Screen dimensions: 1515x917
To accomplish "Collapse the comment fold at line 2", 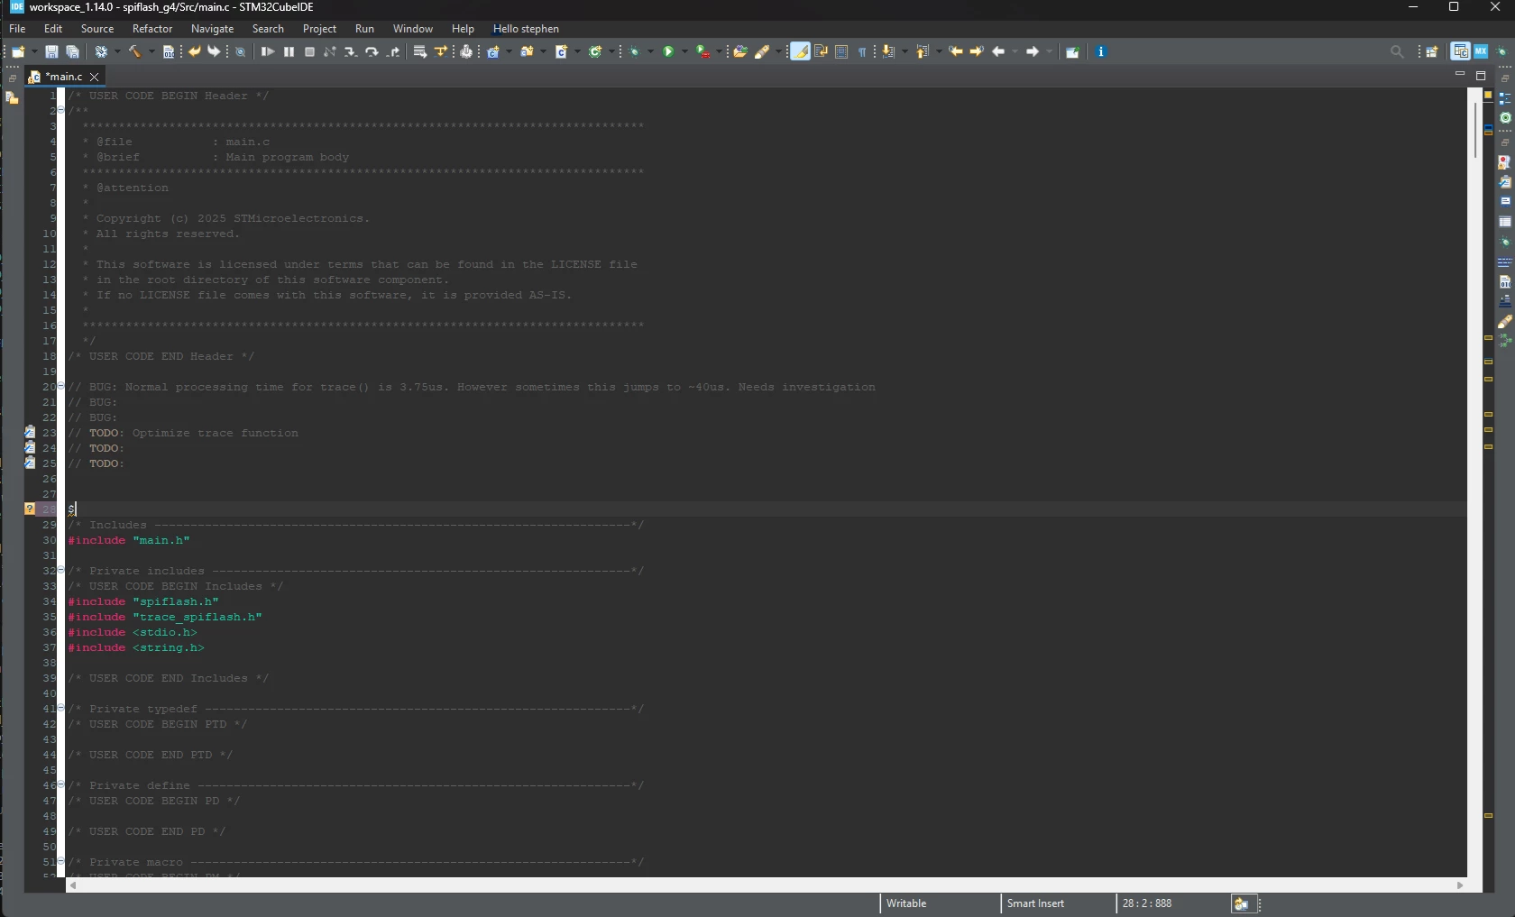I will click(x=60, y=111).
